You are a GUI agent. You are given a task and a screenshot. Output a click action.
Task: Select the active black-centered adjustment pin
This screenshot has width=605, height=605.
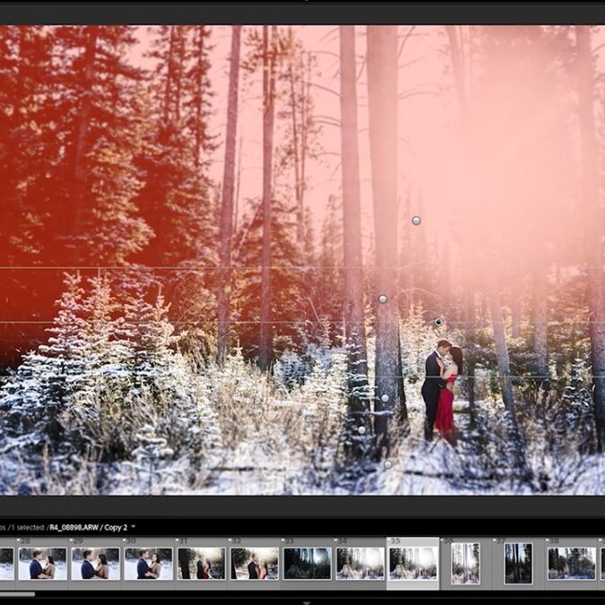[438, 322]
